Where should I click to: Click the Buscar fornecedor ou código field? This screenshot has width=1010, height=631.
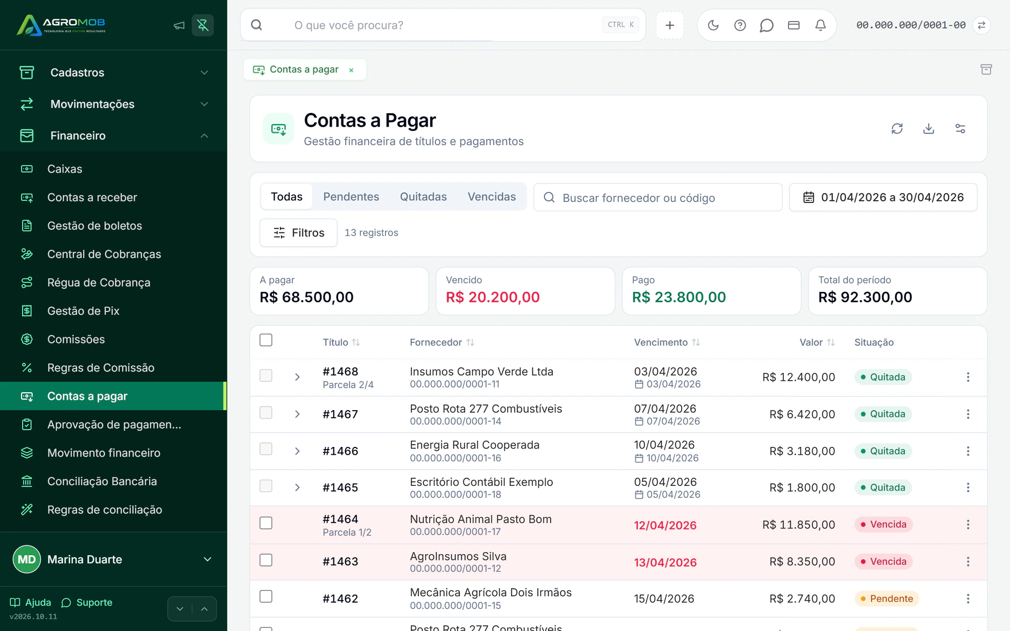(x=658, y=197)
